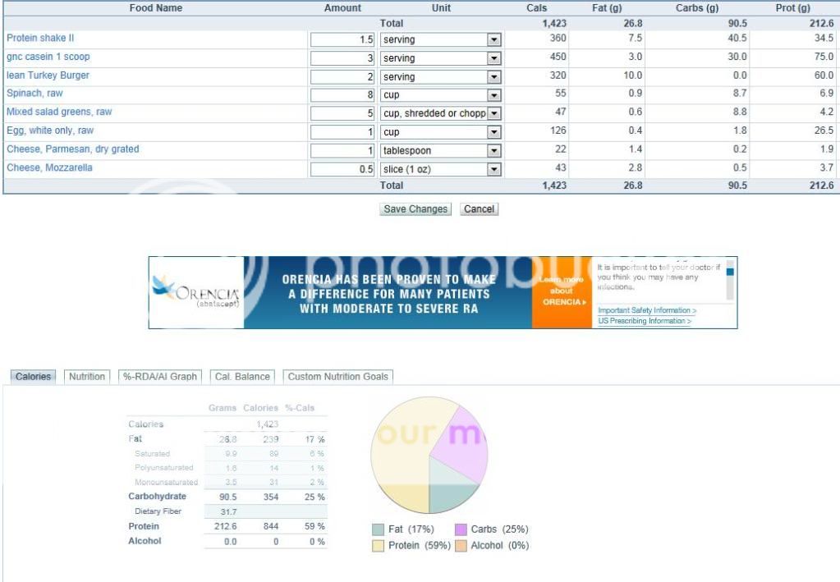
Task: Click the orange Learn more about Orencia button
Action: 562,291
